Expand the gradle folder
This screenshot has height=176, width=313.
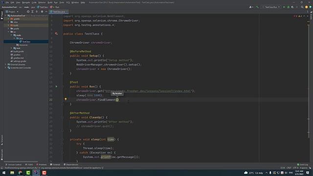click(9, 28)
